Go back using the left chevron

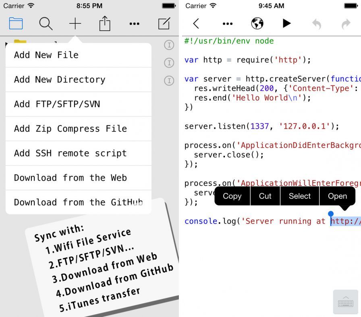point(196,24)
